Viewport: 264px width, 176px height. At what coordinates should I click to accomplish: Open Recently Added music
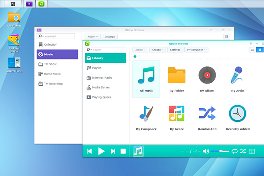tap(238, 117)
